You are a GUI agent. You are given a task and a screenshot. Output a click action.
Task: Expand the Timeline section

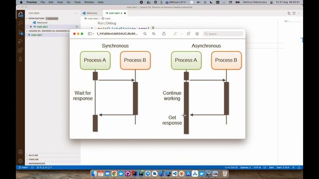[53, 159]
